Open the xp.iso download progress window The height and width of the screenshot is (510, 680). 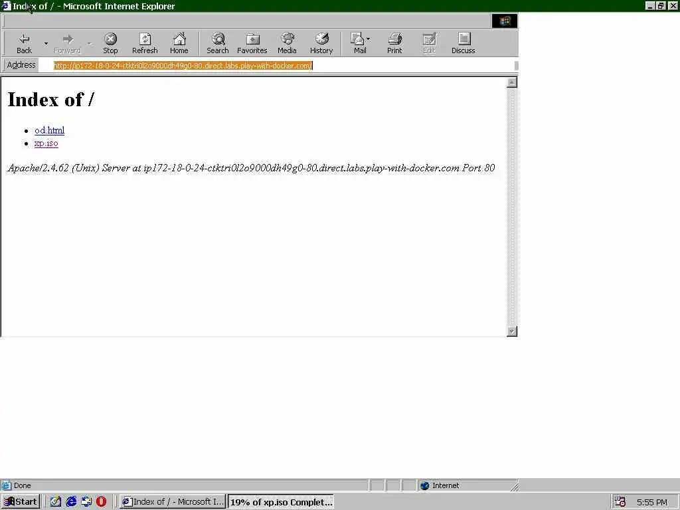[x=281, y=502]
